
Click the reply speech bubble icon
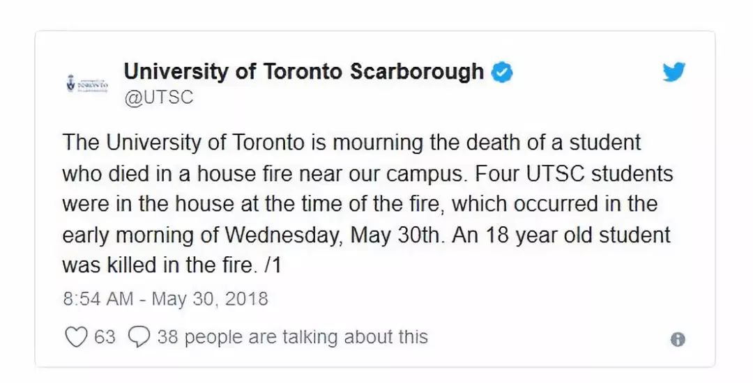click(x=139, y=337)
